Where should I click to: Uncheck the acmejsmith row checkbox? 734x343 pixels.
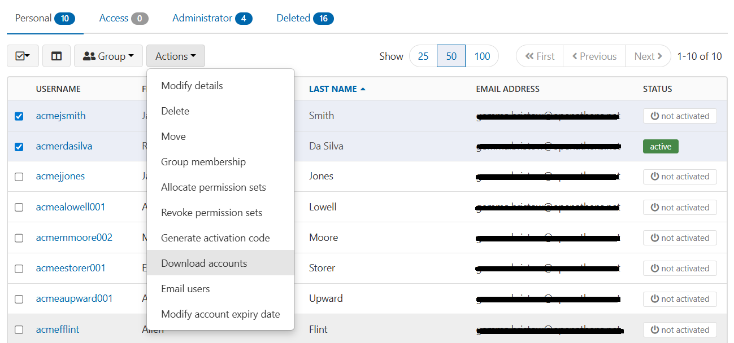click(x=19, y=116)
